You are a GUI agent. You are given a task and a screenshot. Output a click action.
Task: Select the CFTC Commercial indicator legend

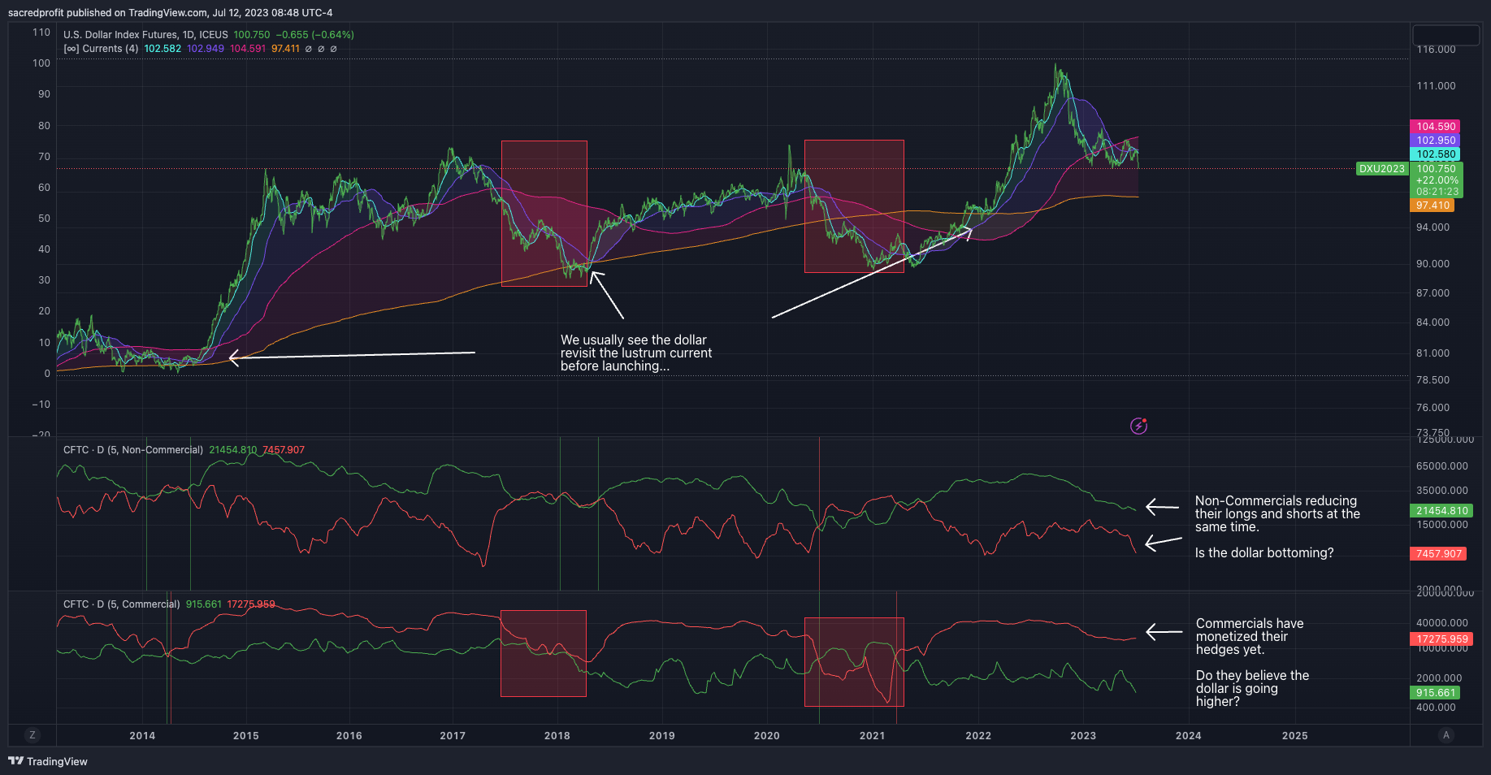coord(122,604)
